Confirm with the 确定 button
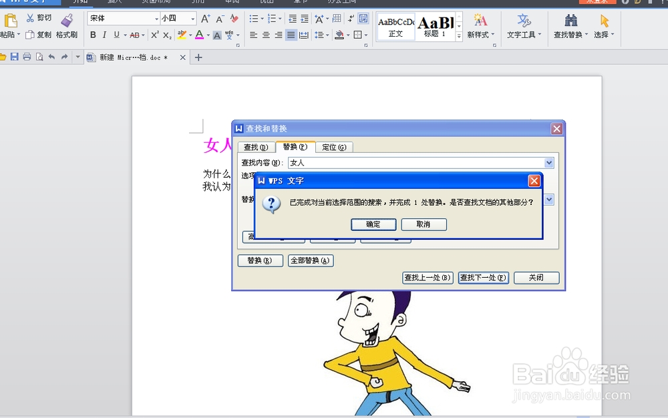This screenshot has height=418, width=668. tap(373, 224)
